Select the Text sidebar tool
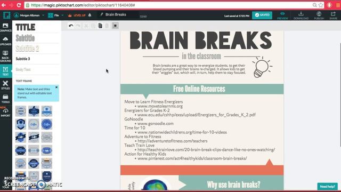The width and height of the screenshot is (341, 192). pos(6,71)
